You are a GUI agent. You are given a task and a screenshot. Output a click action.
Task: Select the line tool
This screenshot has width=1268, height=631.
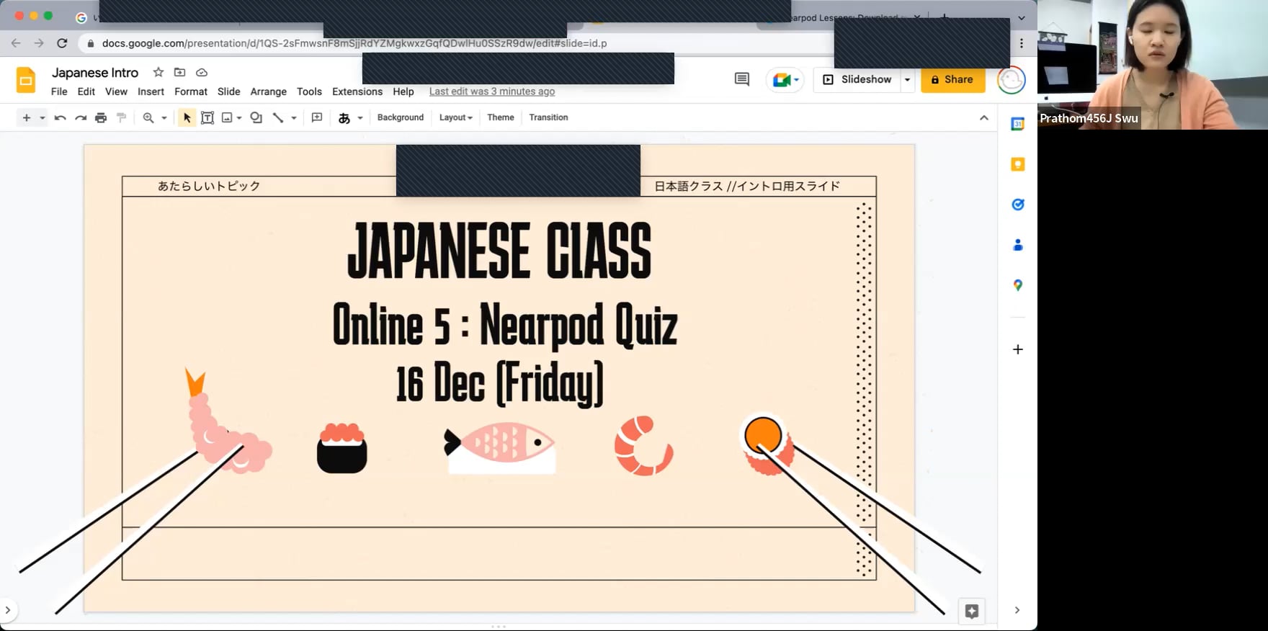point(278,117)
